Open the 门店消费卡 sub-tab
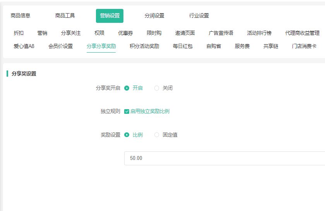This screenshot has width=325, height=211. click(x=304, y=46)
